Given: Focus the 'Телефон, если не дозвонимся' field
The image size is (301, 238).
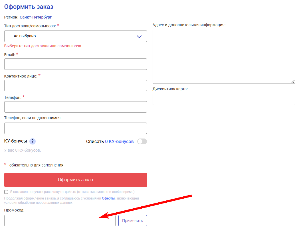Looking at the screenshot, I should (x=76, y=128).
